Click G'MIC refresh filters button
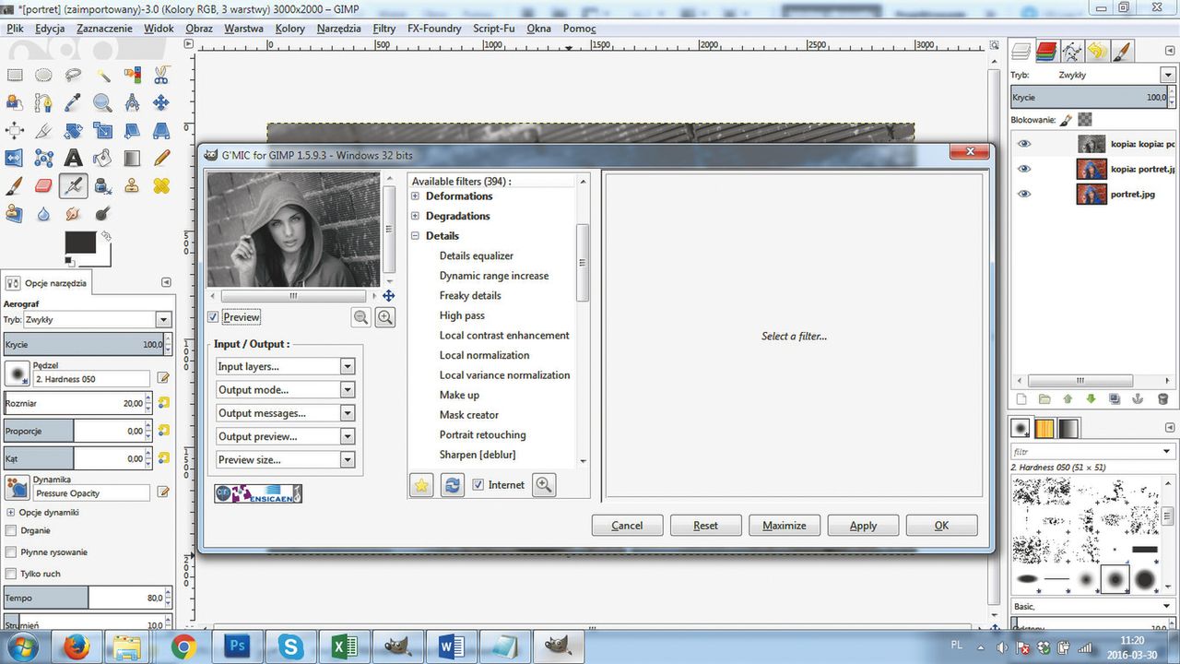Viewport: 1180px width, 664px height. 452,485
